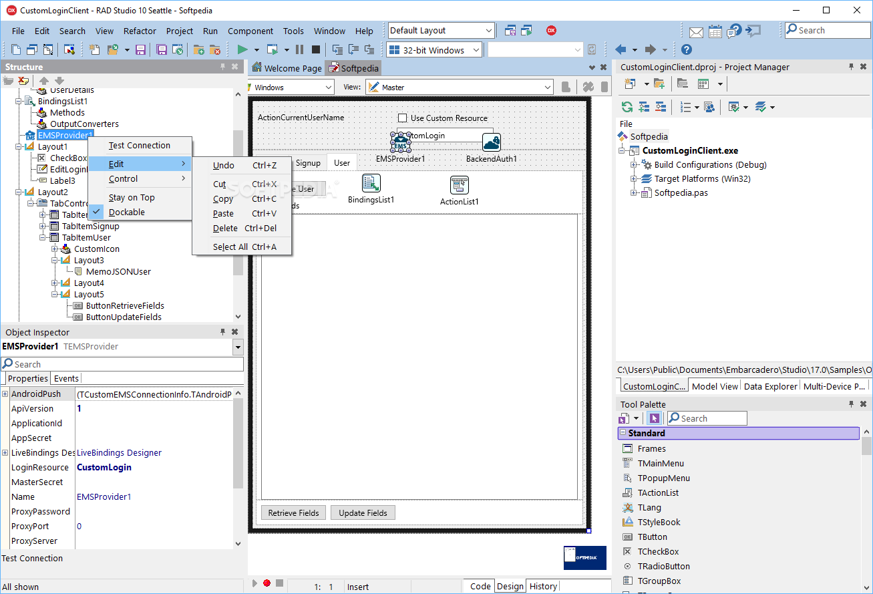Image resolution: width=873 pixels, height=594 pixels.
Task: Switch to the Welcome Page tab
Action: coord(287,68)
